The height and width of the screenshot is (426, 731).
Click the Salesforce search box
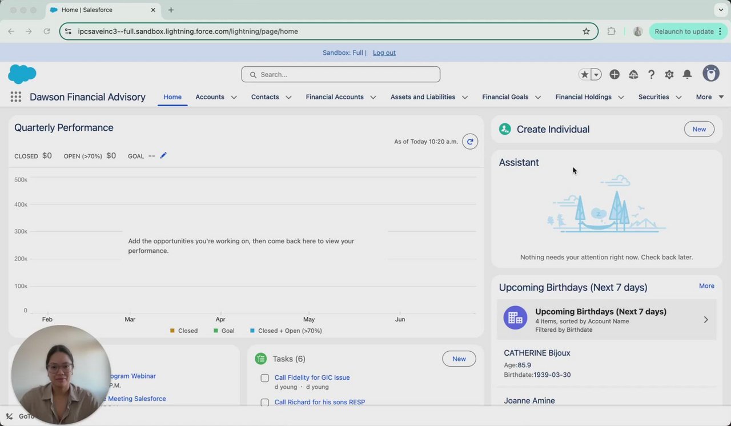[x=341, y=74]
